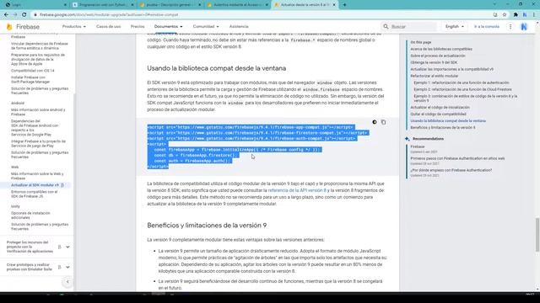Open 'Opciones de instalación adicionales' in sidebar
This screenshot has width=540, height=303.
[30, 215]
